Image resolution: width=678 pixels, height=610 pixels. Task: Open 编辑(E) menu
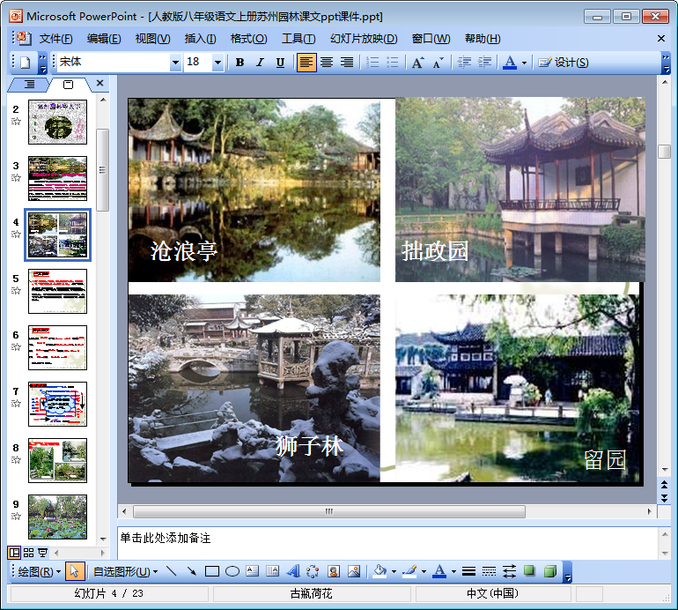tap(104, 39)
